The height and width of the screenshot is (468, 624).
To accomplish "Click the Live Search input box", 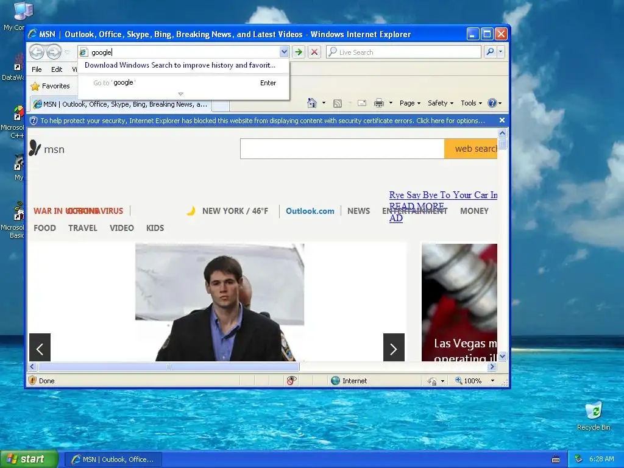I will [x=403, y=52].
